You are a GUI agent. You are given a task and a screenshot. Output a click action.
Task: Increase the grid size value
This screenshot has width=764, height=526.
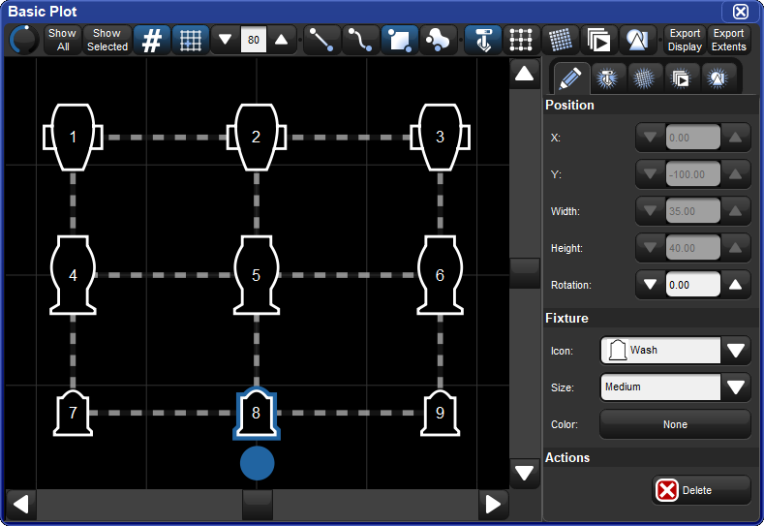click(x=281, y=40)
